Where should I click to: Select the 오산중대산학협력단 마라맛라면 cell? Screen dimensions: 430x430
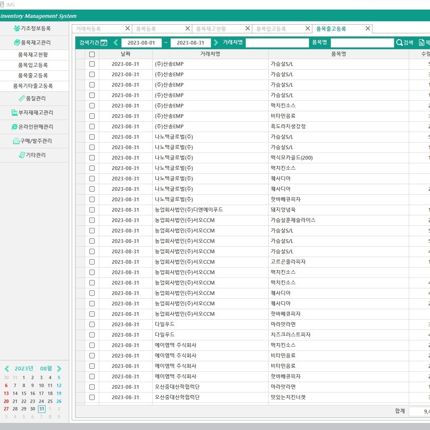coord(339,387)
